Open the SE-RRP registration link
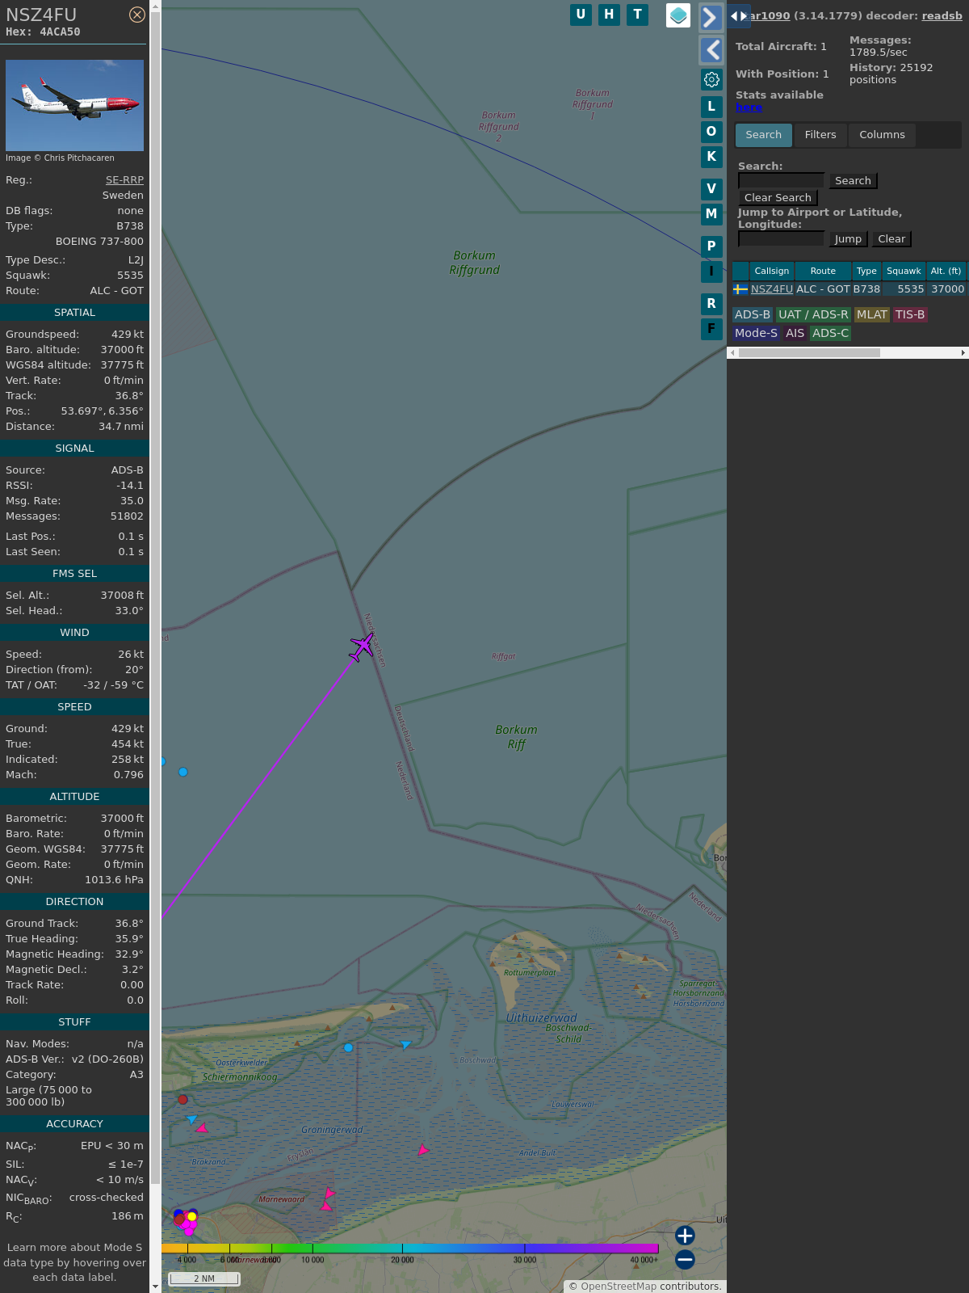 pyautogui.click(x=124, y=180)
